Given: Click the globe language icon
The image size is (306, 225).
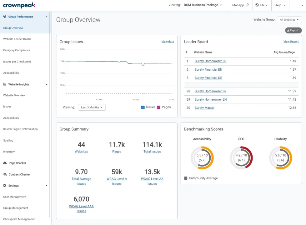Looking at the screenshot, I should (x=257, y=5).
